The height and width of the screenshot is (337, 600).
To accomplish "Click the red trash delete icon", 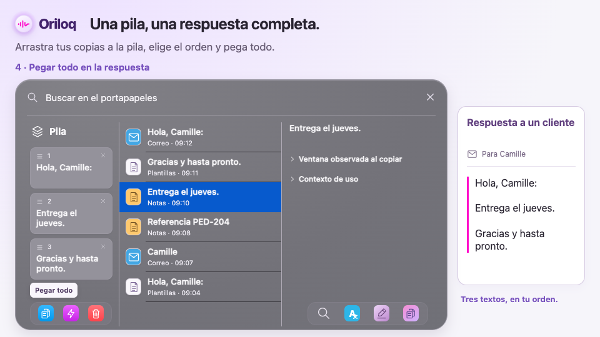I will click(96, 313).
